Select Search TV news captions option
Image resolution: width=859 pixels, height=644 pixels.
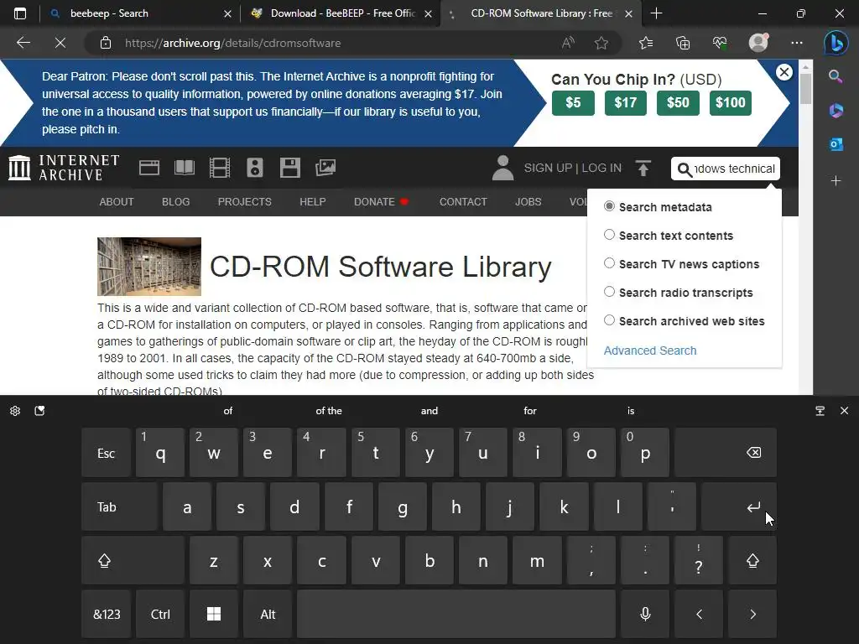tap(609, 263)
